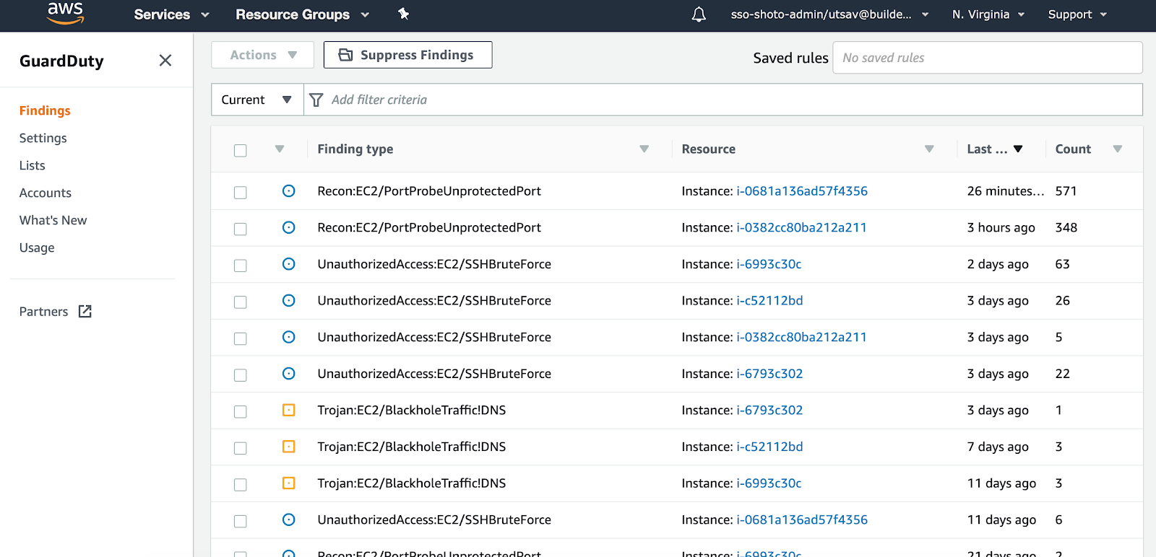This screenshot has height=557, width=1156.
Task: Sort by Last seen column arrow
Action: click(x=1018, y=149)
